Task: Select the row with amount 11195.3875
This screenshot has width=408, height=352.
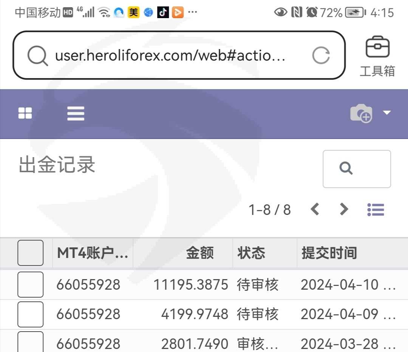Action: 31,284
